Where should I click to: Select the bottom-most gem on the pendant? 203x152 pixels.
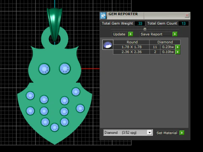(55, 128)
